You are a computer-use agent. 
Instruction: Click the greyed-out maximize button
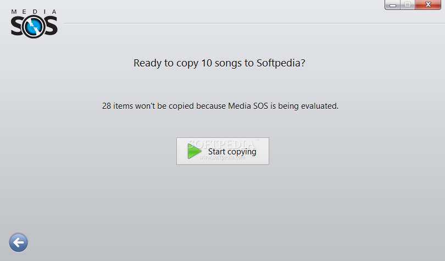[x=408, y=5]
